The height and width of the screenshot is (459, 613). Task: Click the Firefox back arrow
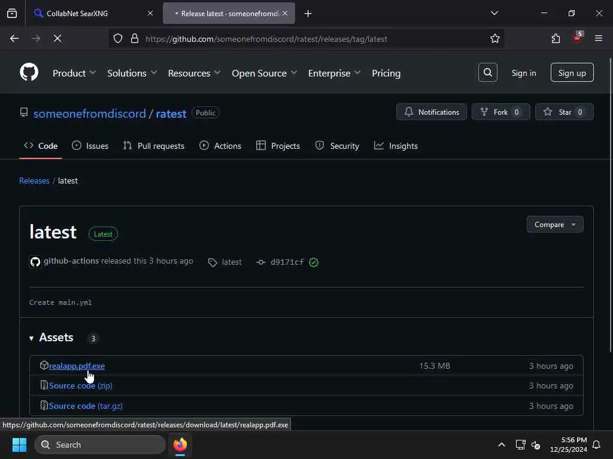[x=14, y=38]
